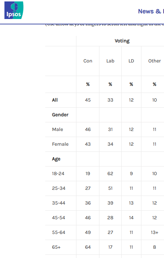Select the Gender section heading
This screenshot has width=164, height=258.
60,115
